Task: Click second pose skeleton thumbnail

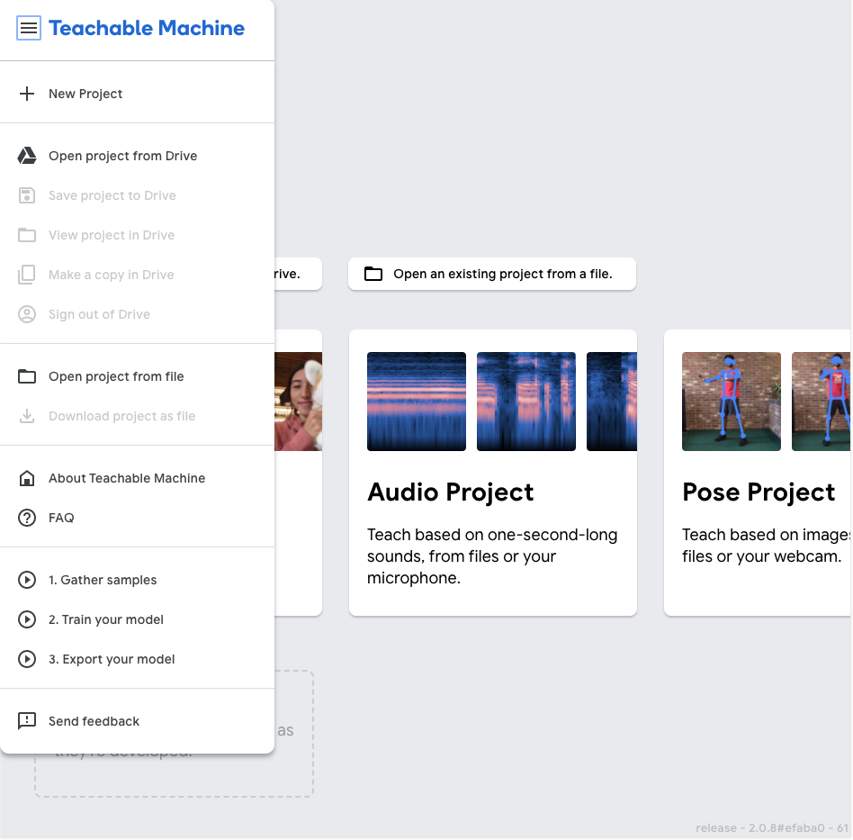Action: 821,402
